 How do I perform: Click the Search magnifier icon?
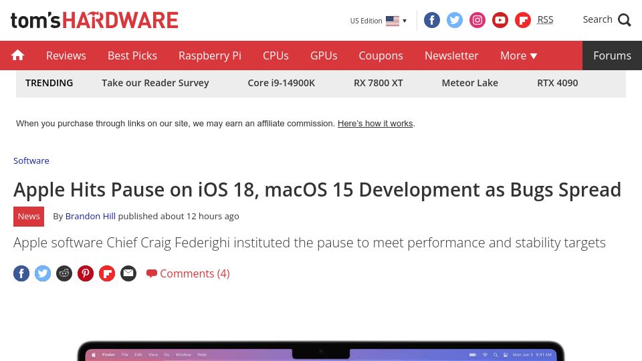click(x=625, y=19)
